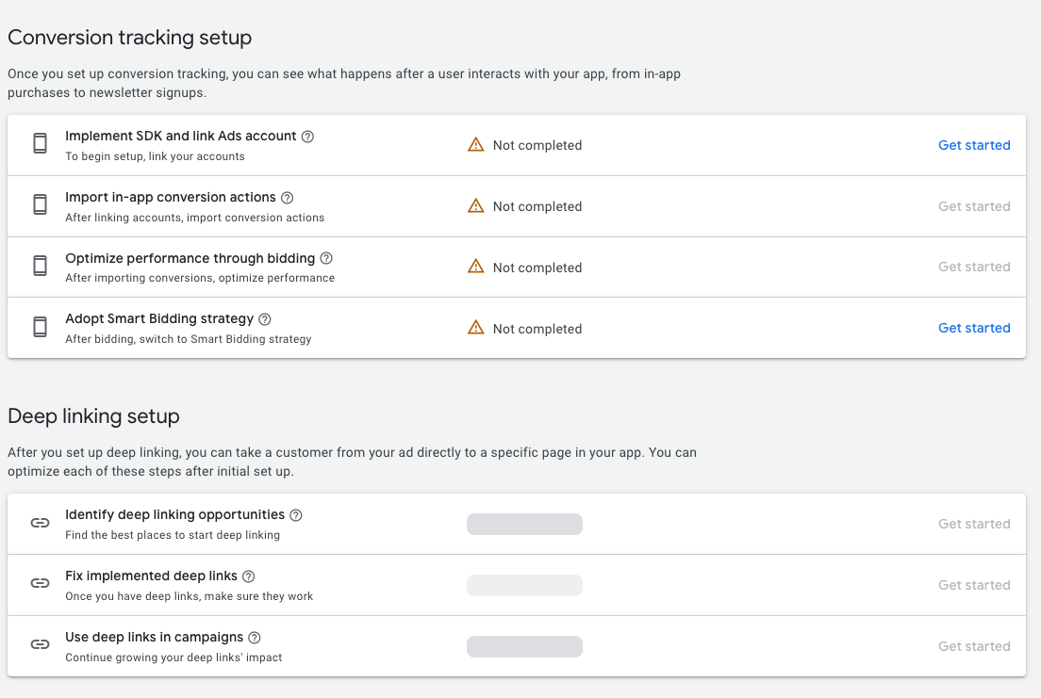Viewport: 1041px width, 698px height.
Task: Click help icon for Identify deep linking opportunities
Action: (296, 515)
